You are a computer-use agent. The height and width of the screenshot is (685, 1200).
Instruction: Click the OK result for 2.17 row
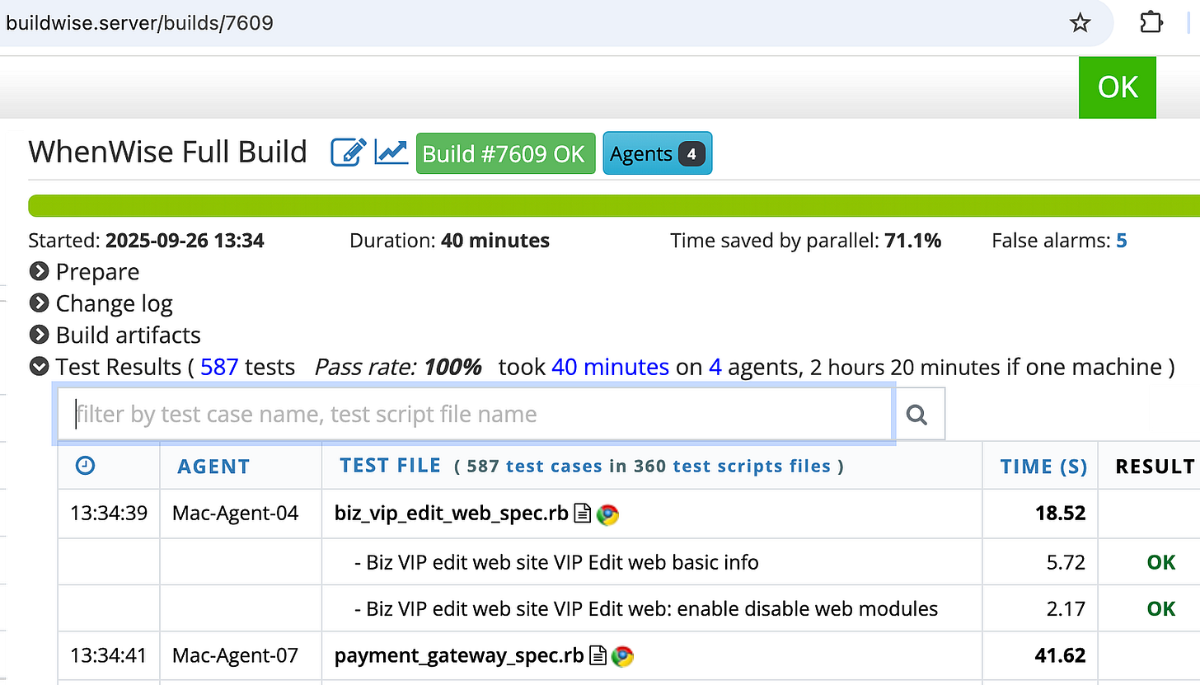[1161, 609]
